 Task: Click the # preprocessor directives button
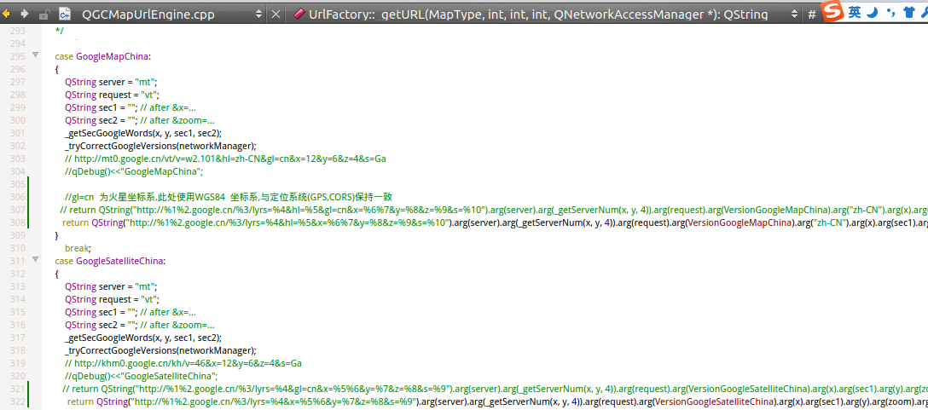point(811,14)
